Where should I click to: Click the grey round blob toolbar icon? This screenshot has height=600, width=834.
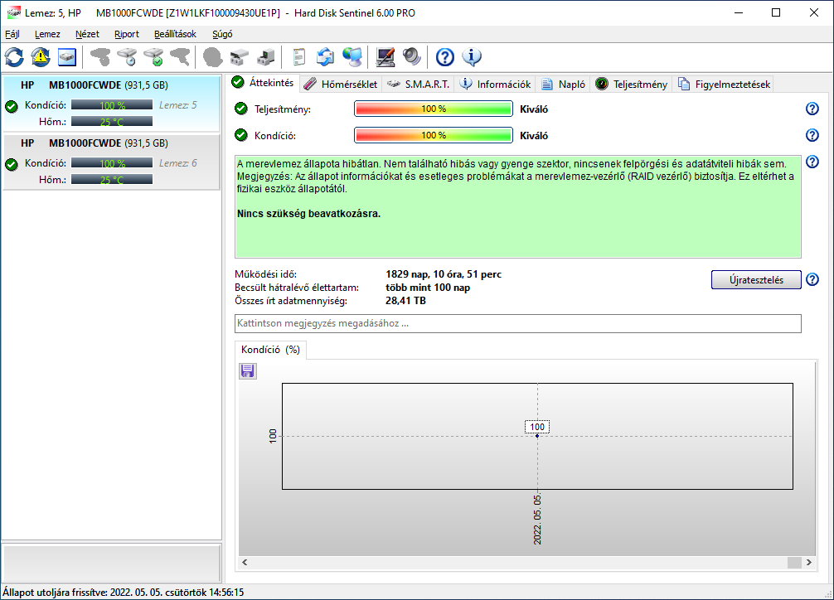(213, 57)
